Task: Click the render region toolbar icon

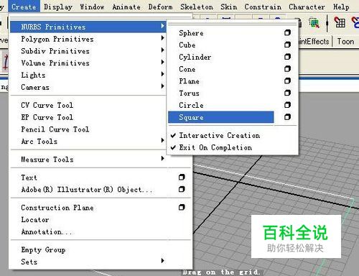Action: pos(314,23)
